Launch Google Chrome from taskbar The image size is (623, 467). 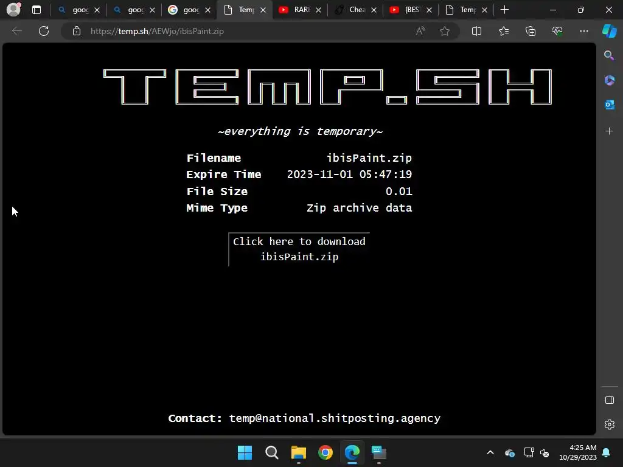325,452
